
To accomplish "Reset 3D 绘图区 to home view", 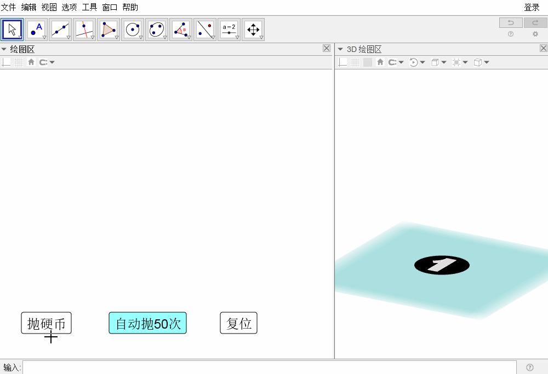I will 380,62.
